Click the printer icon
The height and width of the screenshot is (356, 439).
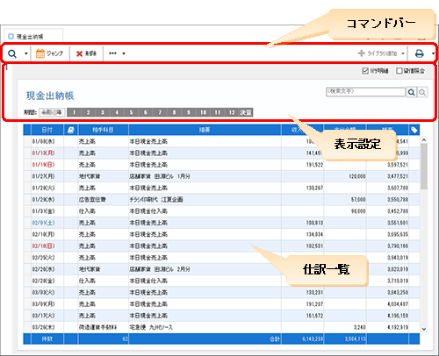(420, 53)
